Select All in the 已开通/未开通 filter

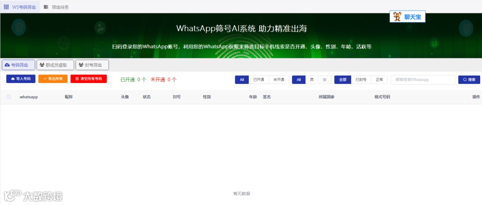tap(242, 80)
